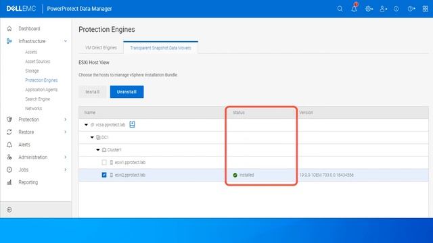This screenshot has height=243, width=433.
Task: Sort by Name column header
Action: pyautogui.click(x=90, y=113)
